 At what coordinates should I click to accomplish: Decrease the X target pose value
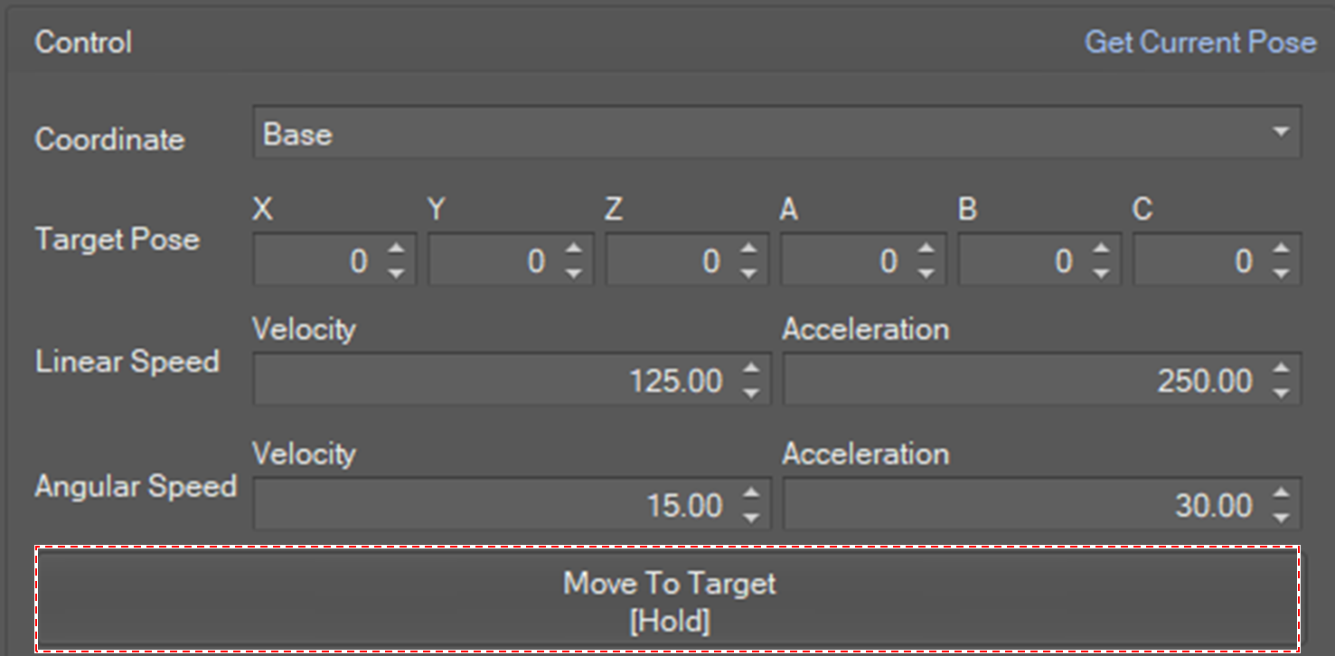click(x=395, y=273)
